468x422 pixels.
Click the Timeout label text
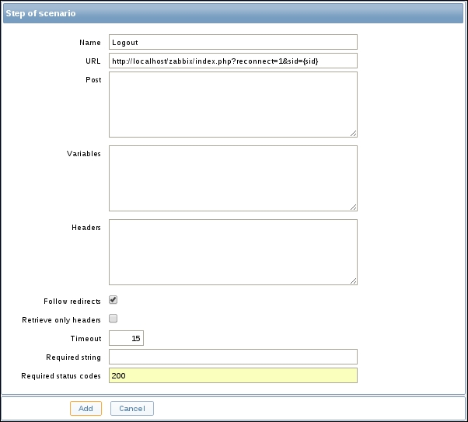click(x=86, y=339)
